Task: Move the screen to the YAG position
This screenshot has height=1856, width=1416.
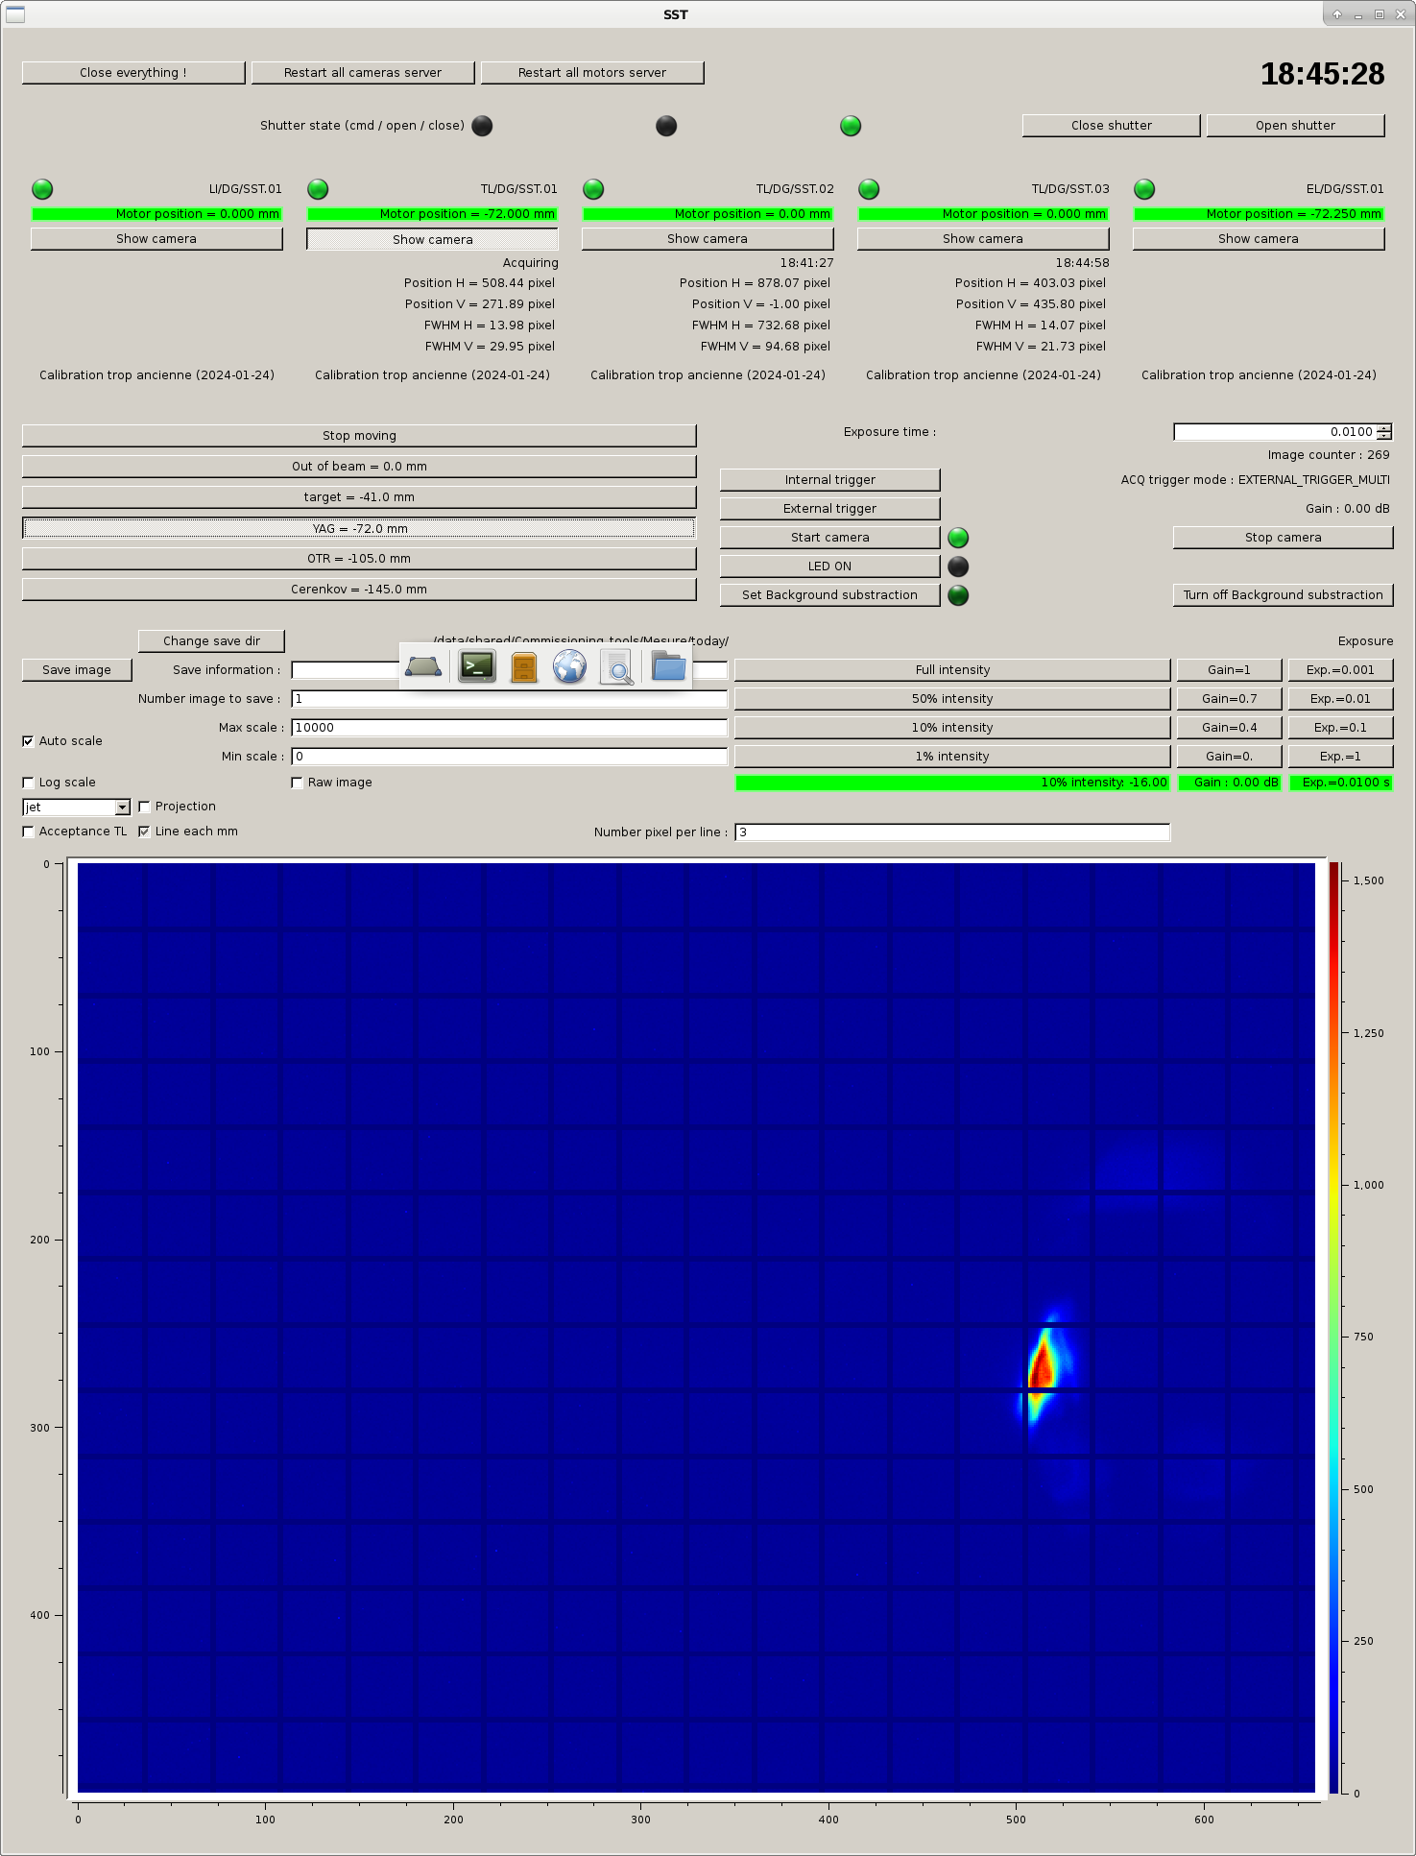Action: (359, 528)
